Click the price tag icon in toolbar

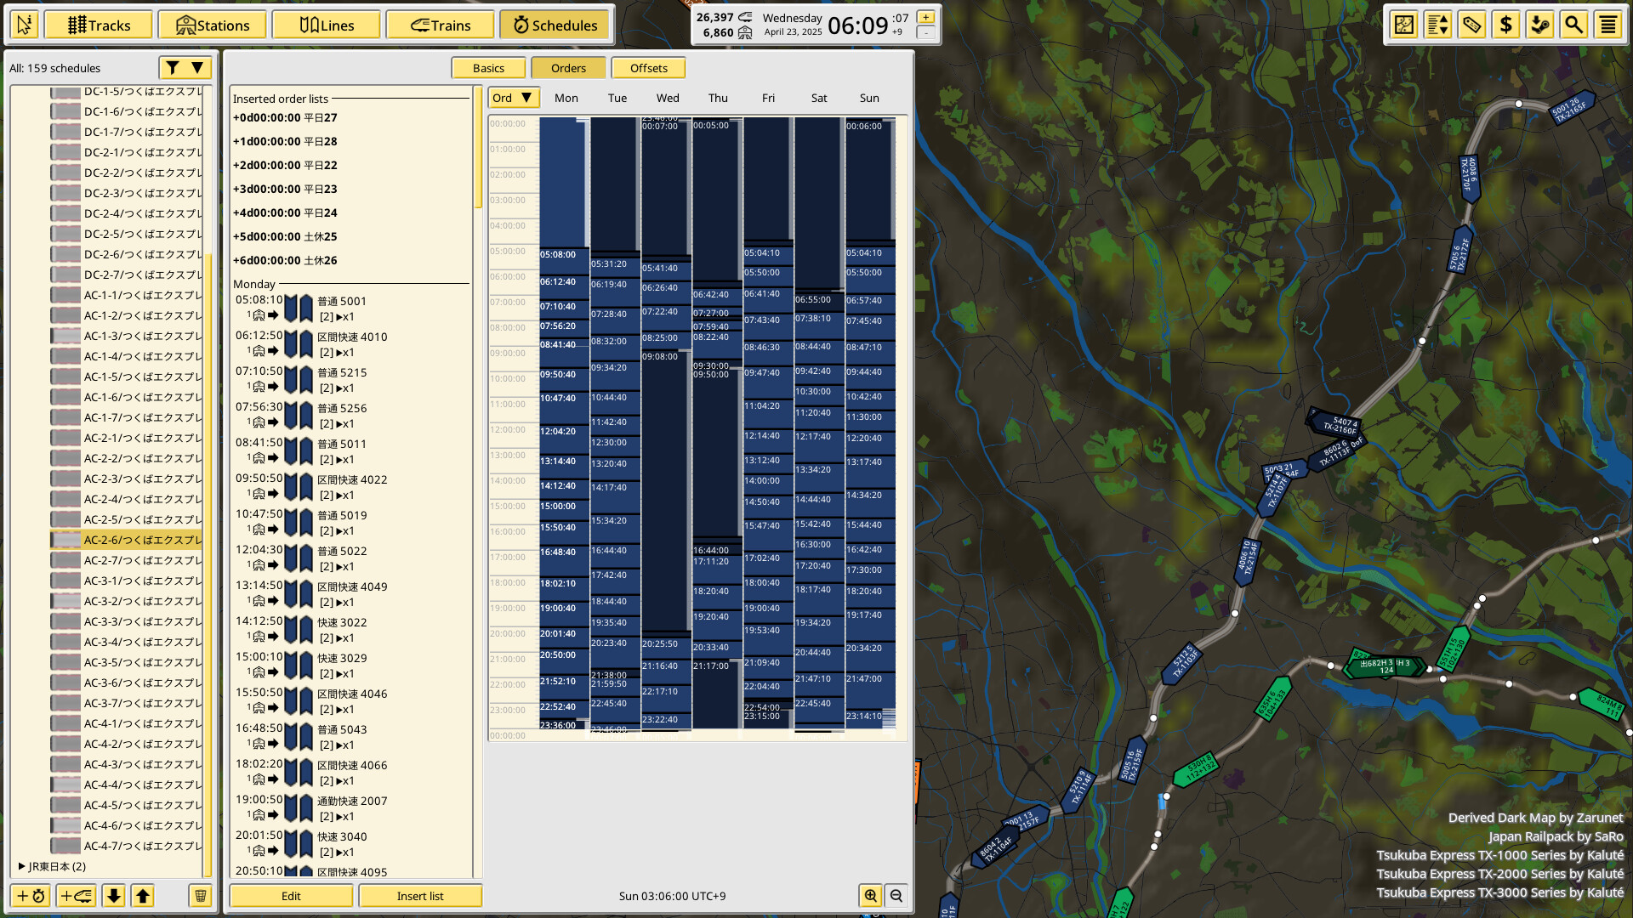1471,25
